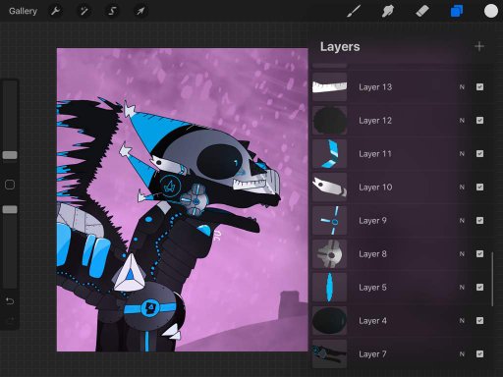The image size is (503, 377).
Task: Open blend mode N for Layer 12
Action: tap(462, 121)
